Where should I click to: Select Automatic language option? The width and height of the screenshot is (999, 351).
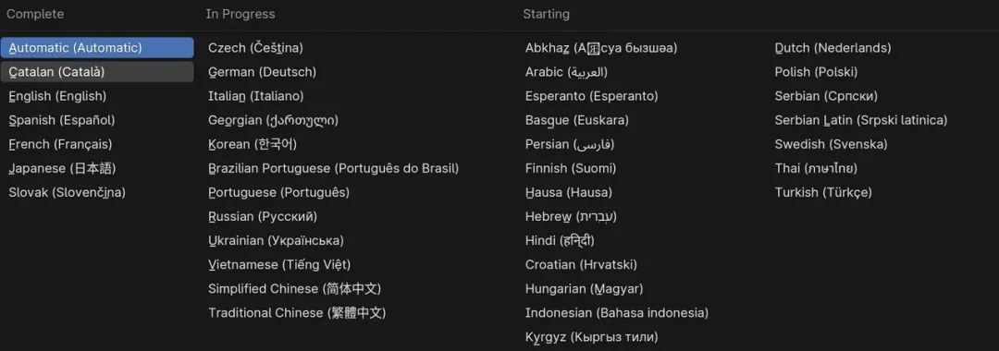97,48
